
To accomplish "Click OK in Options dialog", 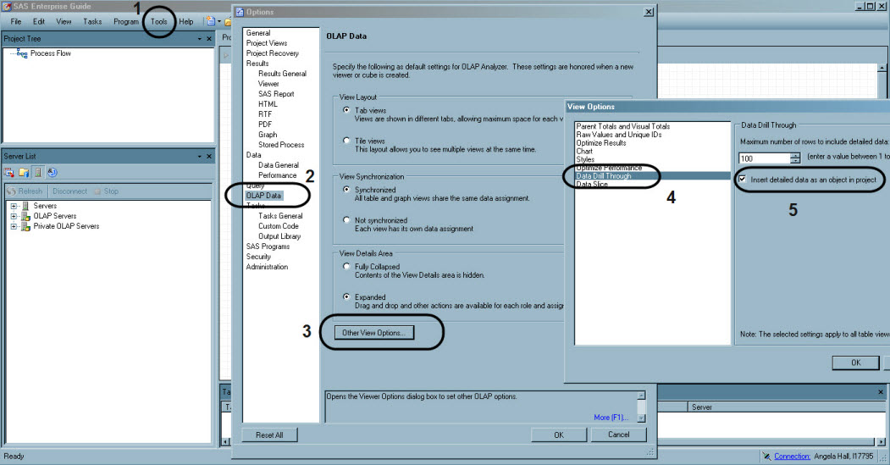I will [x=559, y=435].
